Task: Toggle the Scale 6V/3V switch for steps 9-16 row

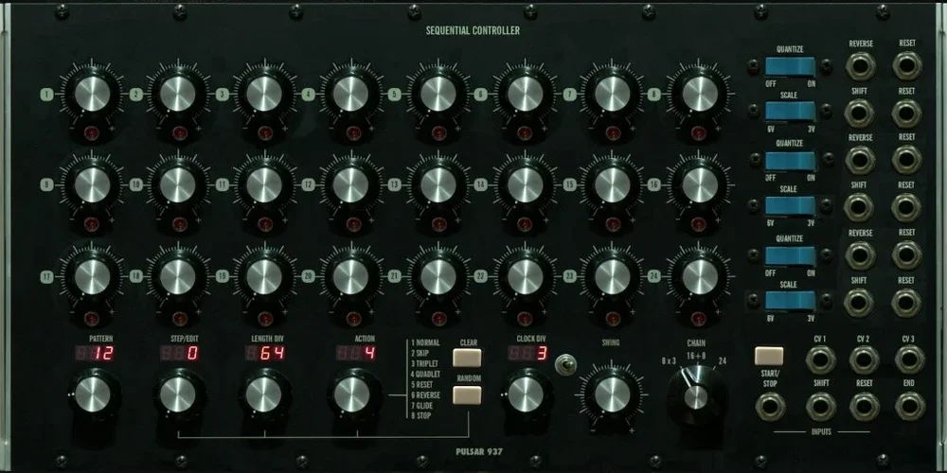Action: (790, 205)
